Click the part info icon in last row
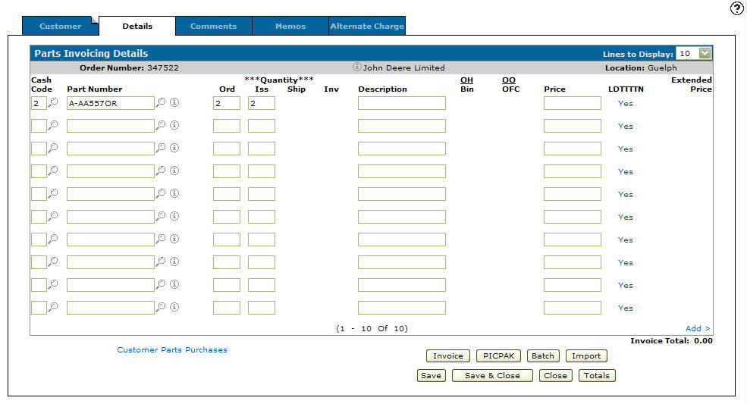This screenshot has height=404, width=747. tap(174, 308)
